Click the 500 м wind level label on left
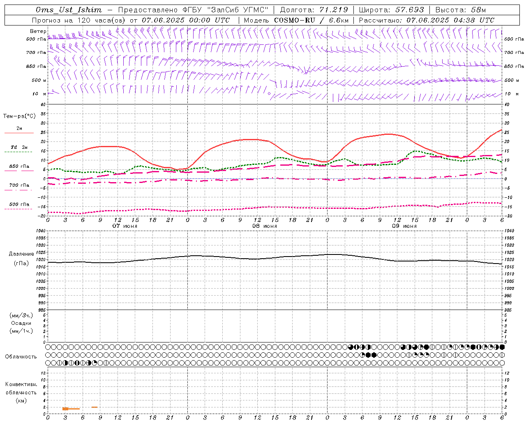This screenshot has height=421, width=526. pyautogui.click(x=39, y=80)
